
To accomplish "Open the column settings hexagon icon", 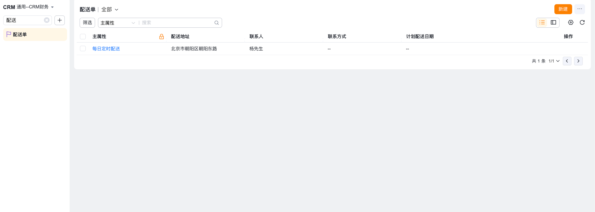I will pyautogui.click(x=571, y=23).
